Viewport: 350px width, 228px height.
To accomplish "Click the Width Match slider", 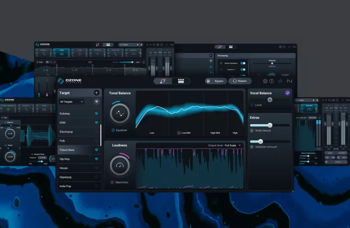I will pyautogui.click(x=270, y=125).
